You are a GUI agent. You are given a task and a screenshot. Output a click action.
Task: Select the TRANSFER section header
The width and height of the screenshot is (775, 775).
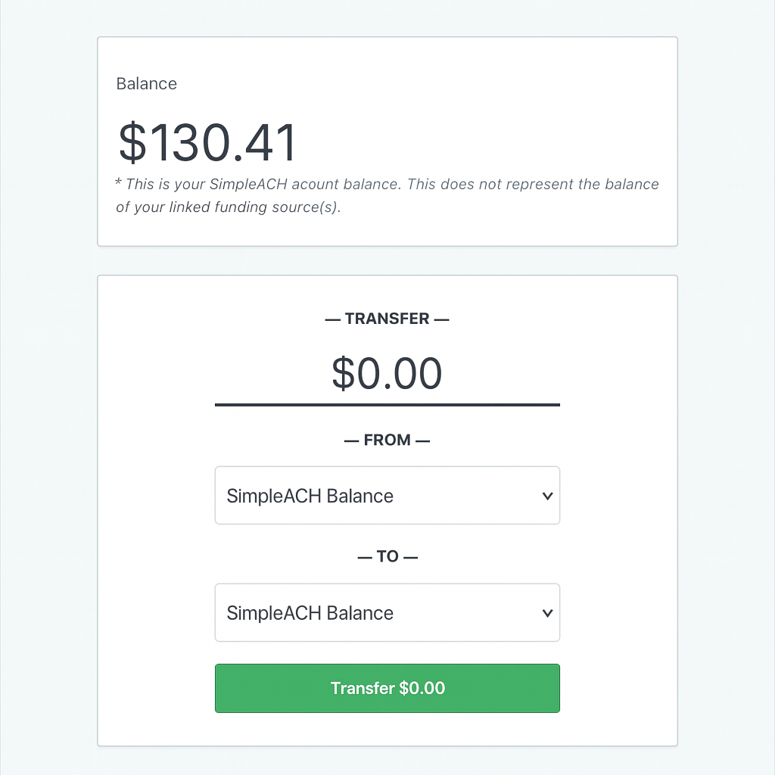pyautogui.click(x=387, y=319)
